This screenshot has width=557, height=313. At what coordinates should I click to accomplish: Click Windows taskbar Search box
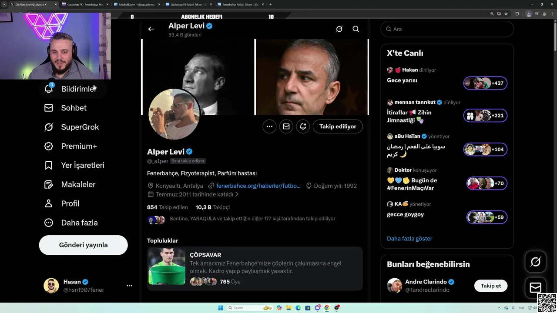point(250,308)
